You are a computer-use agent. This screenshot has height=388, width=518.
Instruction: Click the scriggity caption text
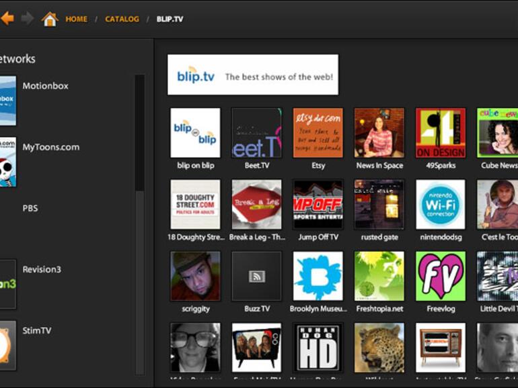tap(196, 309)
